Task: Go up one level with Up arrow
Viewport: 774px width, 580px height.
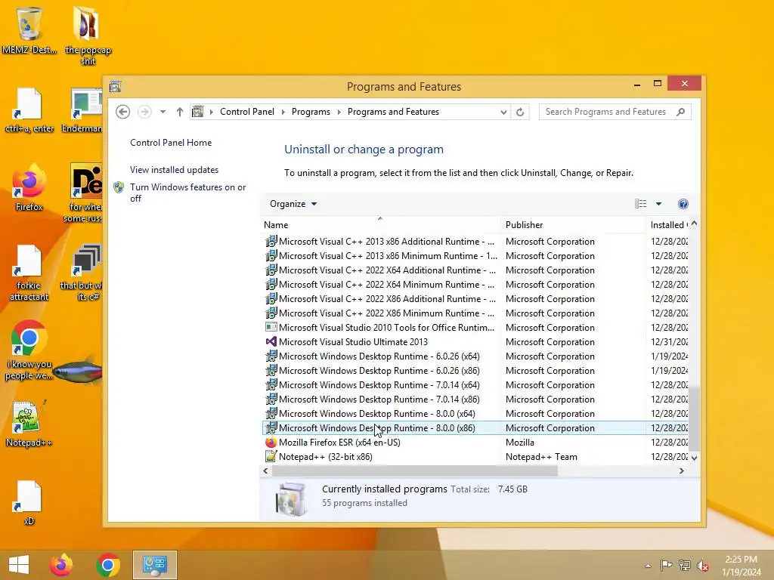Action: (x=180, y=112)
